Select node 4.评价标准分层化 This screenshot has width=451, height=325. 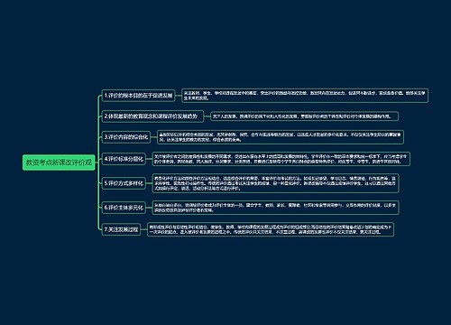(124, 159)
